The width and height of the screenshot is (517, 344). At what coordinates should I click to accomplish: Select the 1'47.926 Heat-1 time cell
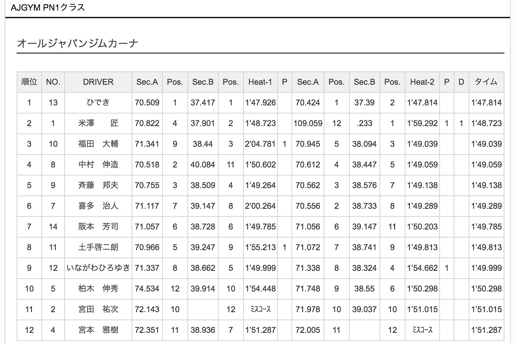[x=260, y=102]
